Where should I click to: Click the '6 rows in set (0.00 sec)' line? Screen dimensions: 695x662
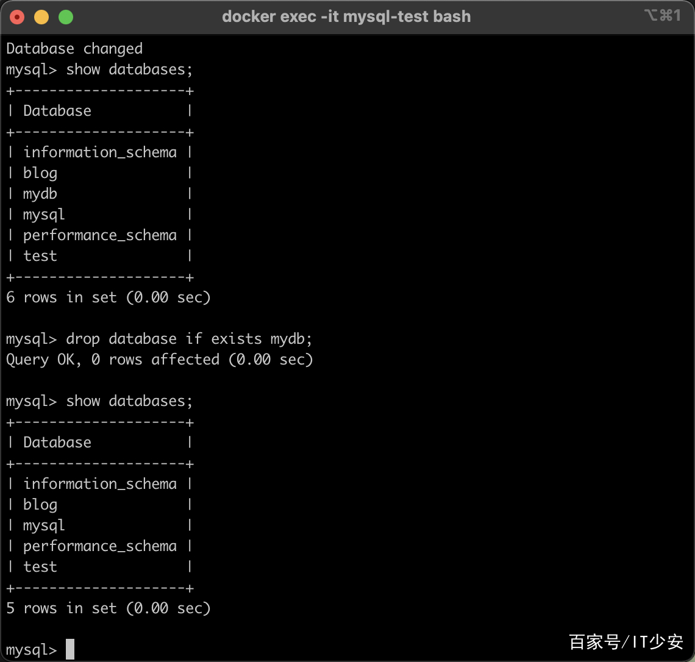tap(108, 297)
